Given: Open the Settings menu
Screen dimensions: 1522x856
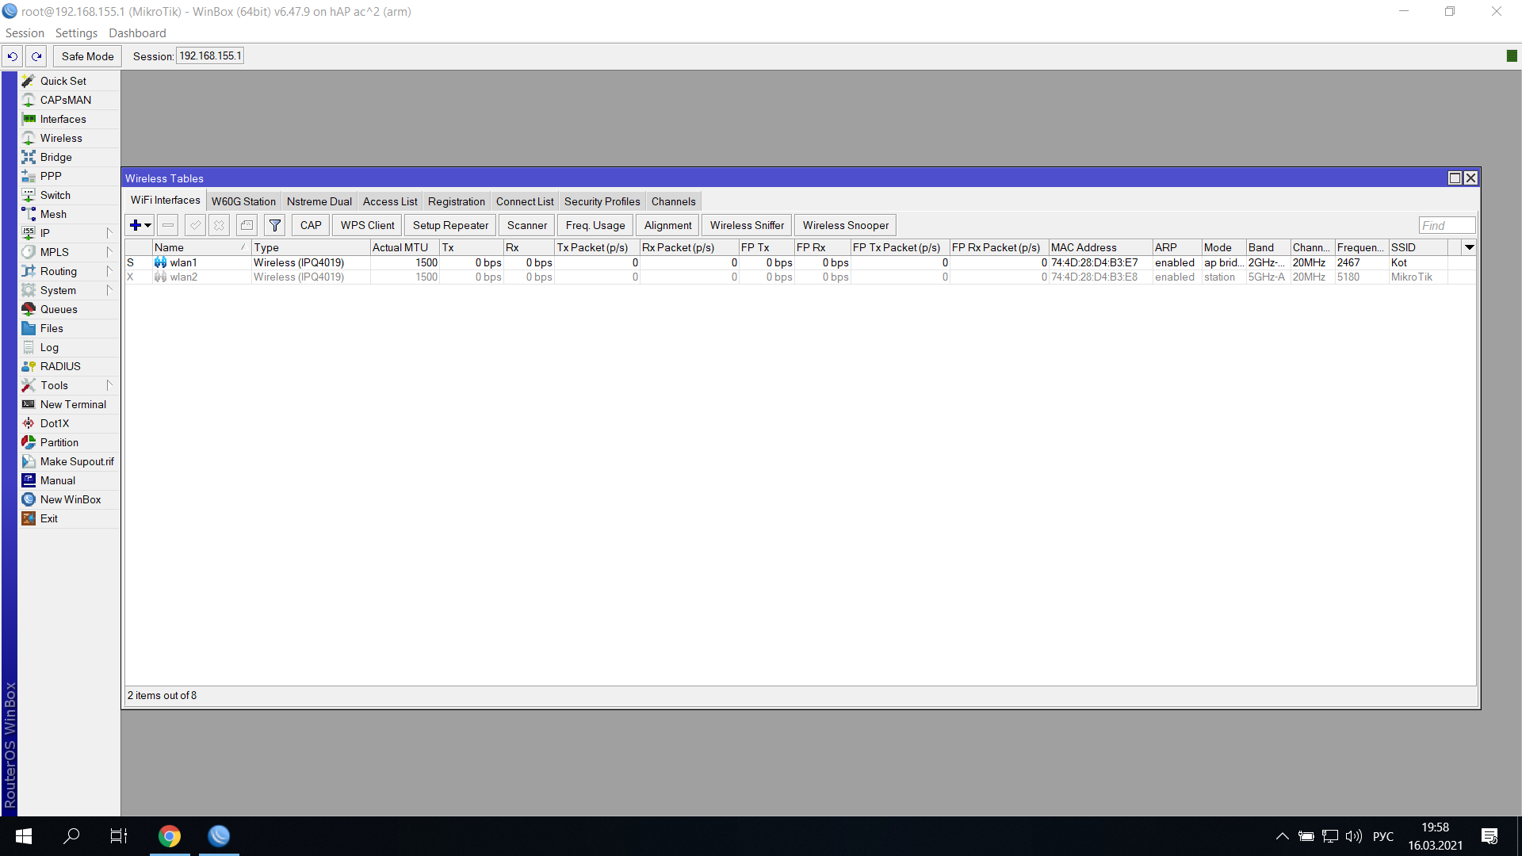Looking at the screenshot, I should [76, 33].
